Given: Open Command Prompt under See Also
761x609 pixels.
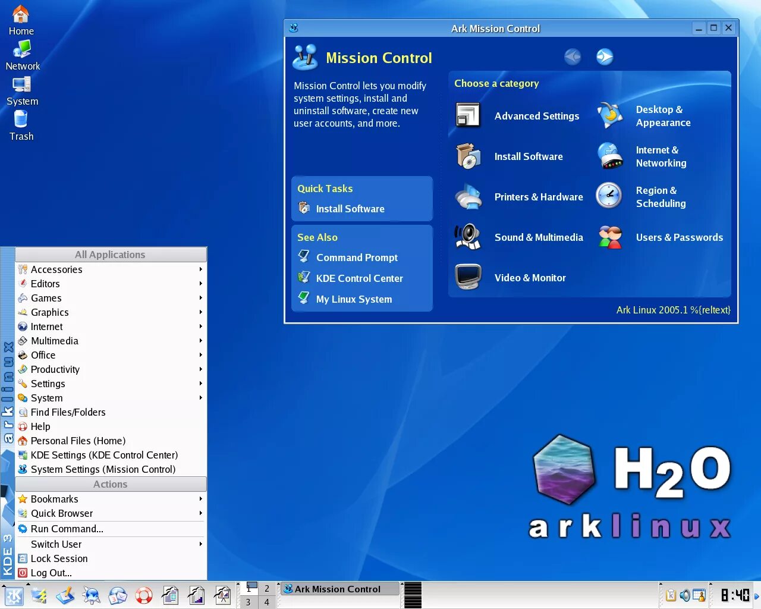Looking at the screenshot, I should 357,258.
